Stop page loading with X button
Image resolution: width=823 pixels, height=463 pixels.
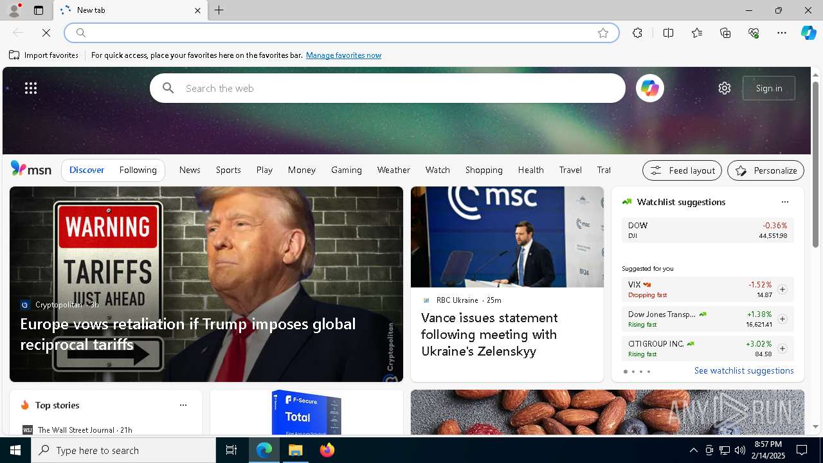(x=46, y=33)
